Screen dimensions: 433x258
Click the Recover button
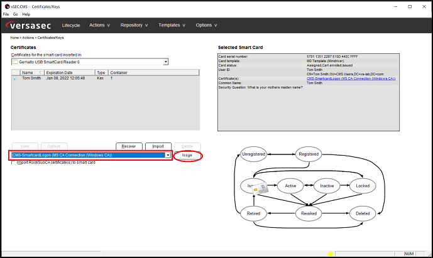[x=129, y=146]
